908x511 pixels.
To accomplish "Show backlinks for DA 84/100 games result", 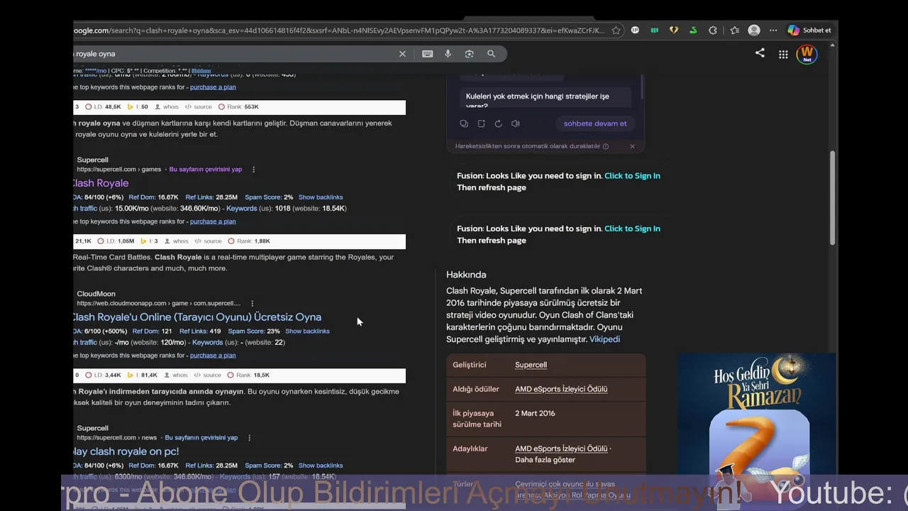I will 321,197.
